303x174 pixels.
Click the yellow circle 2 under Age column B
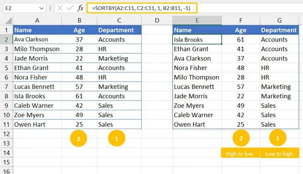click(x=78, y=138)
